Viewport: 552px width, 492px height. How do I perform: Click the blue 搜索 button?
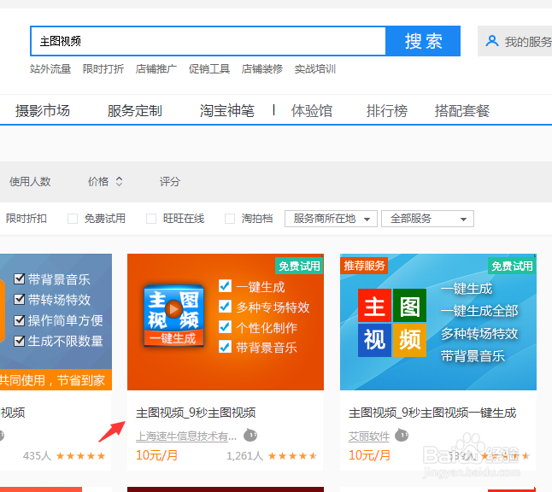click(x=423, y=41)
